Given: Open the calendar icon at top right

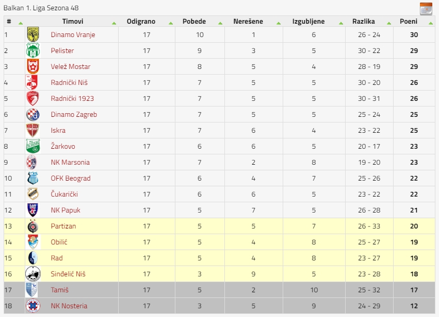Looking at the screenshot, I should point(426,9).
